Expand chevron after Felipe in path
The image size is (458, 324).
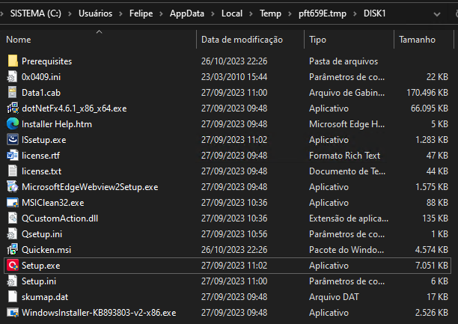point(161,13)
